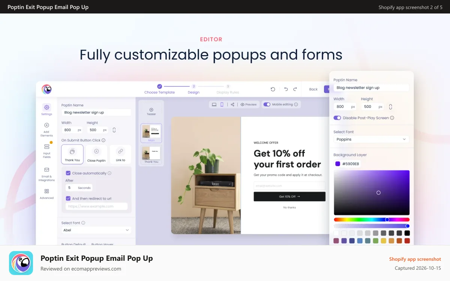Image resolution: width=450 pixels, height=281 pixels.
Task: Click inside the color gradient picker area
Action: tap(372, 193)
